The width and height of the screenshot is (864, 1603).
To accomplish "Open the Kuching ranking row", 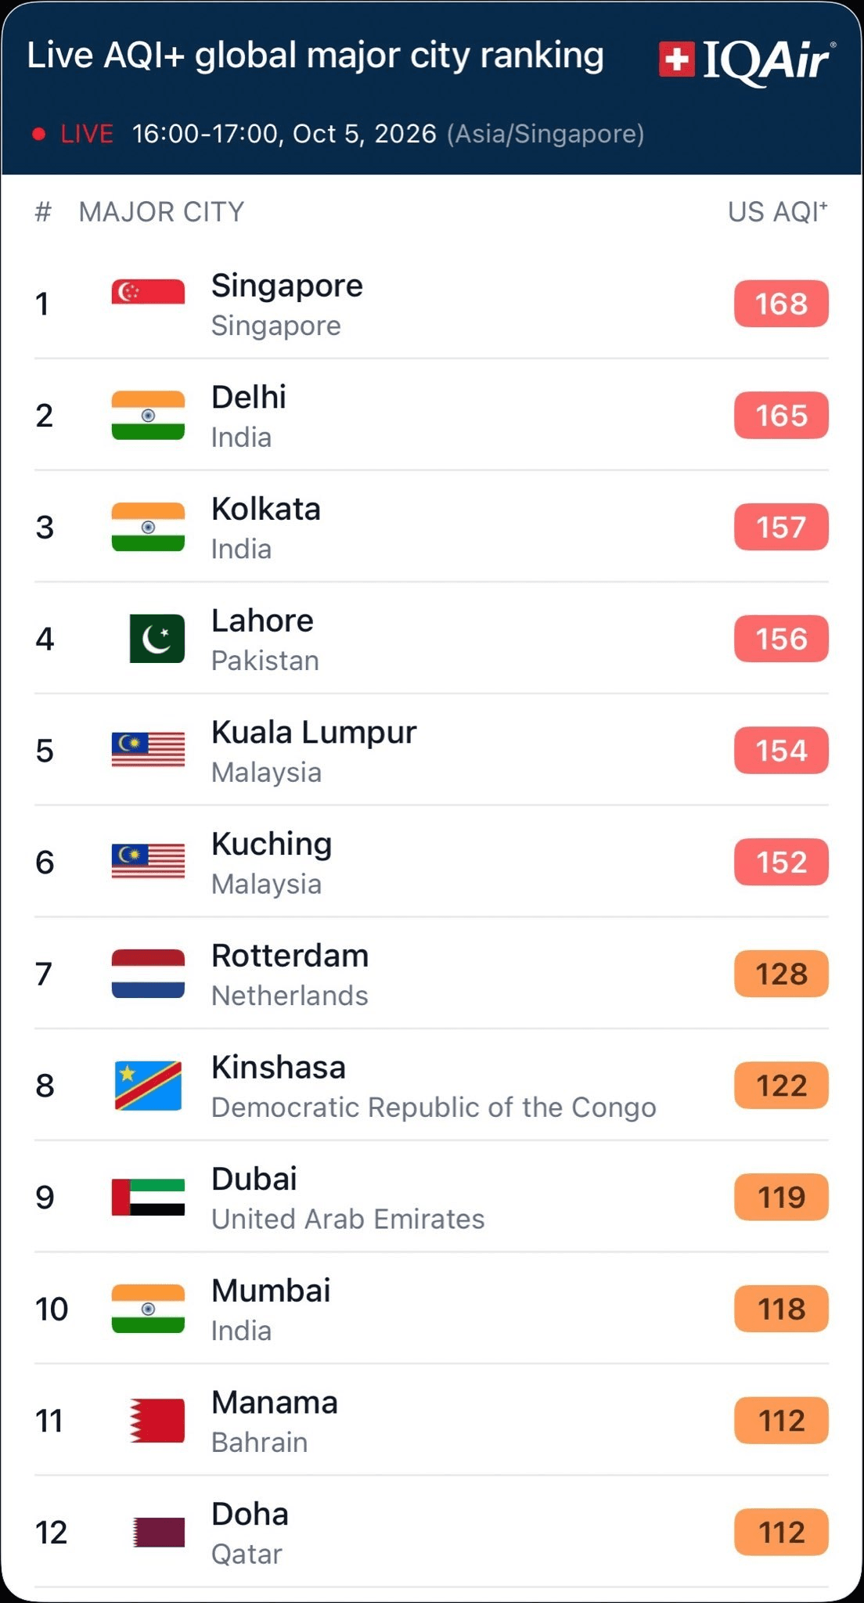I will pos(431,862).
